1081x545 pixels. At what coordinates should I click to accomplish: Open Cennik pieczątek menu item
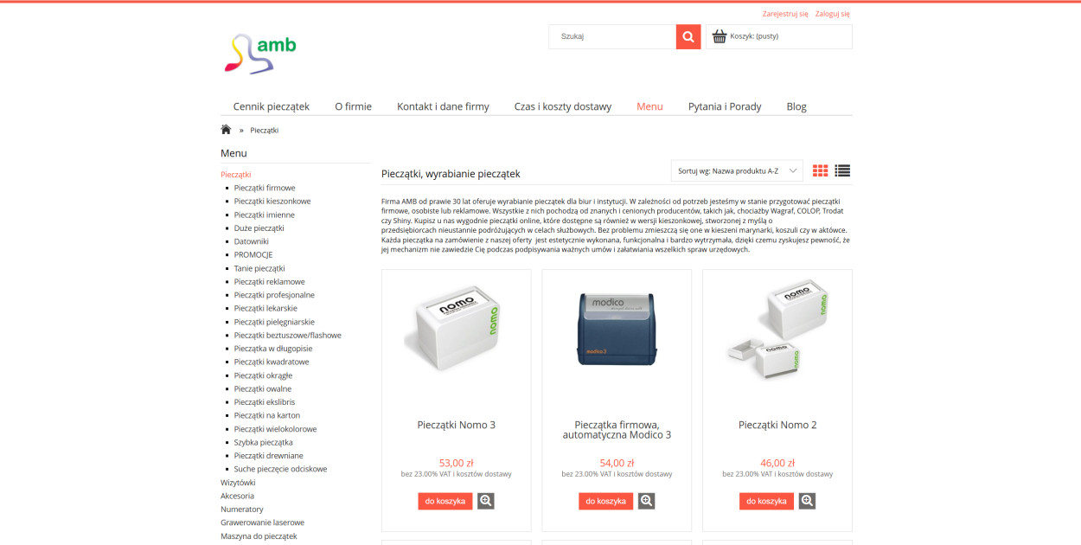pos(272,106)
